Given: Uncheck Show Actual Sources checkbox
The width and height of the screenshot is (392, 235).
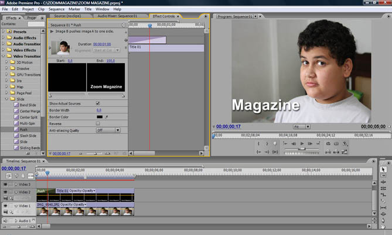Looking at the screenshot, I should pyautogui.click(x=98, y=103).
